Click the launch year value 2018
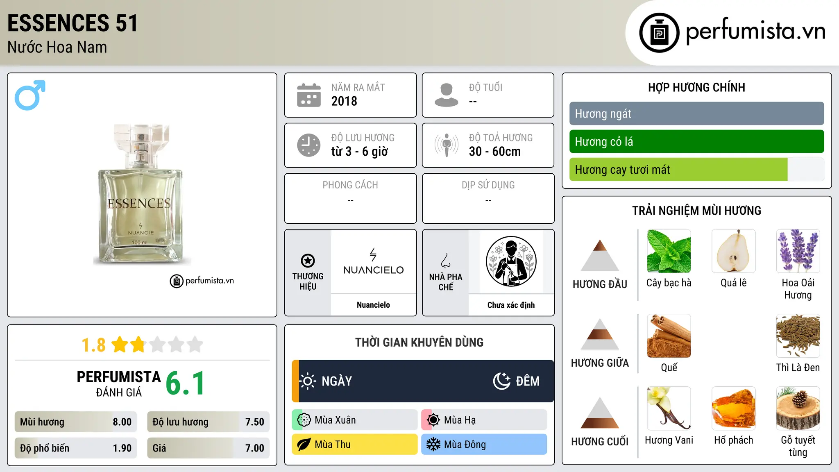 point(344,101)
